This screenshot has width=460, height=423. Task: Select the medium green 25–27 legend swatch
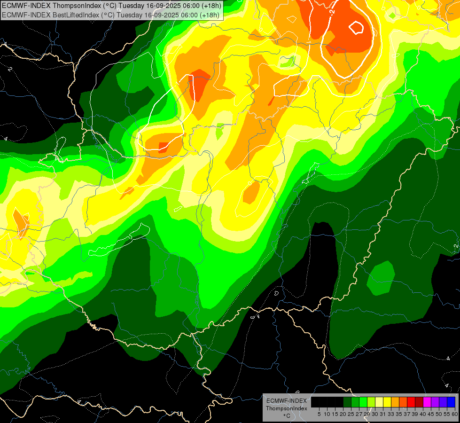[x=355, y=402]
